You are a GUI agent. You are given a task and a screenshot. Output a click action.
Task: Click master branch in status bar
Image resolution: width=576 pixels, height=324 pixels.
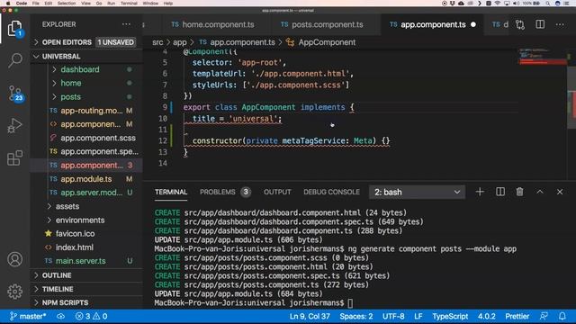(28, 316)
